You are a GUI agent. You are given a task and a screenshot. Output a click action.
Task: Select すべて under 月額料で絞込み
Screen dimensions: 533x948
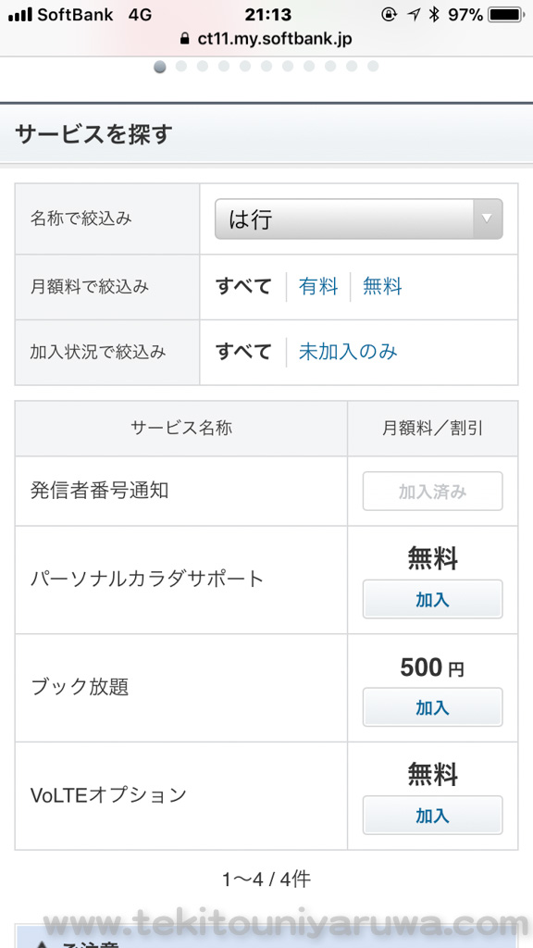point(243,287)
